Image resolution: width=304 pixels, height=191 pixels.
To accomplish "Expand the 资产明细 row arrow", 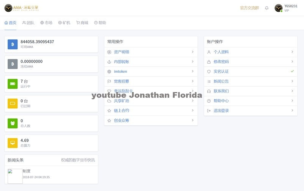I will coord(192,52).
